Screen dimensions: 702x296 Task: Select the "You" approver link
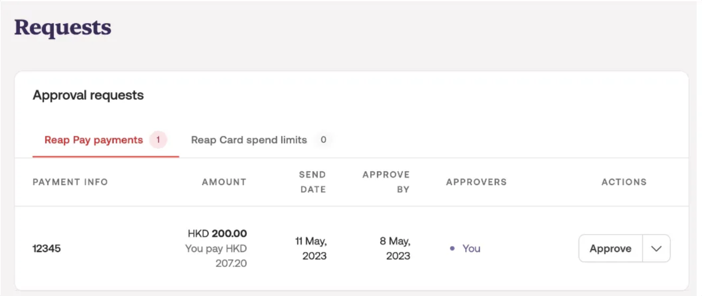click(x=471, y=249)
